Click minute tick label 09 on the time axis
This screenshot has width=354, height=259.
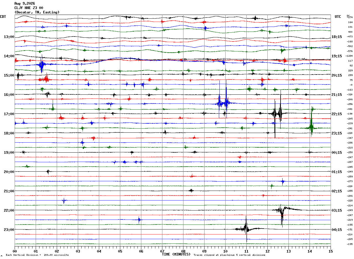(x=204, y=251)
